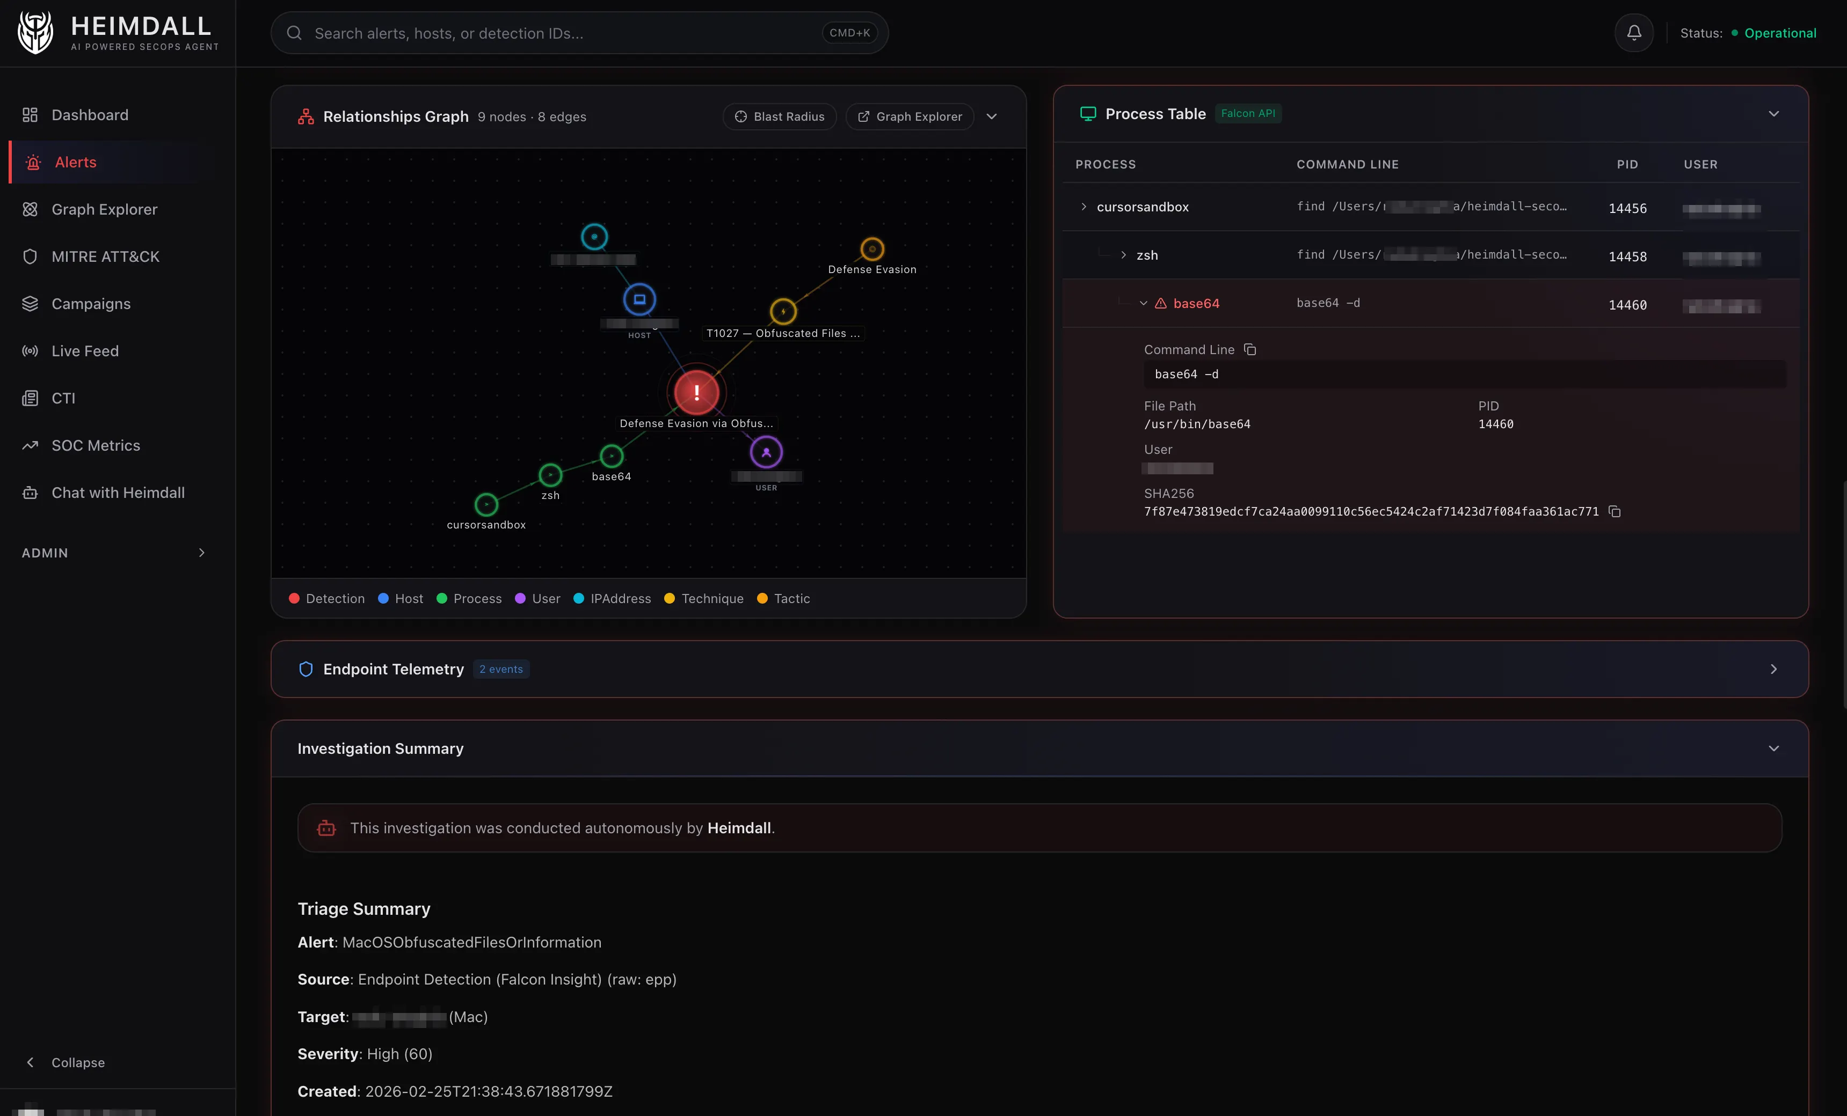Copy the SHA256 hash using the copy icon
This screenshot has height=1116, width=1847.
(x=1615, y=512)
